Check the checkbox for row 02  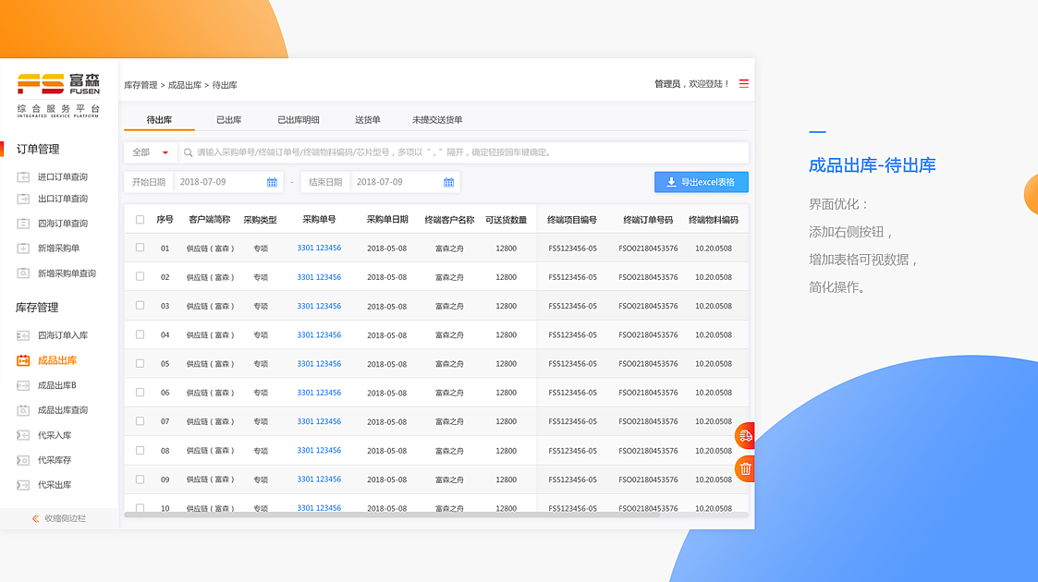140,276
